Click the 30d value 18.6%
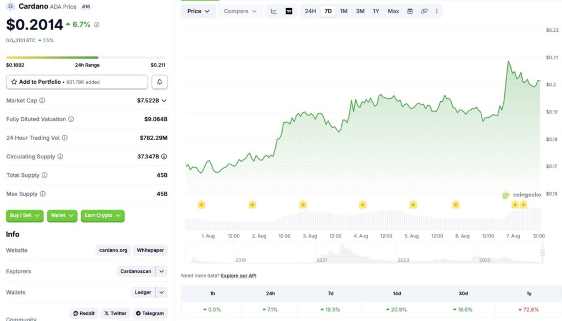Image resolution: width=562 pixels, height=321 pixels. (463, 309)
